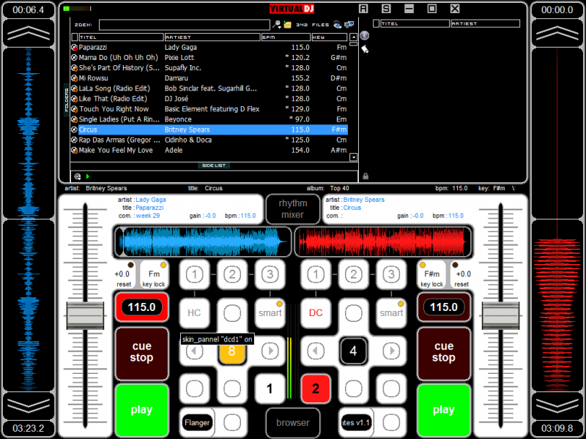Image resolution: width=586 pixels, height=439 pixels.
Task: Click left deck pitch reset +0.0
Action: point(124,277)
